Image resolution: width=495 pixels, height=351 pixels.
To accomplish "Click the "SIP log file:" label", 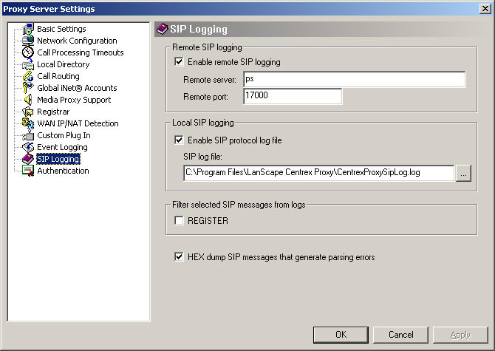I will (202, 156).
